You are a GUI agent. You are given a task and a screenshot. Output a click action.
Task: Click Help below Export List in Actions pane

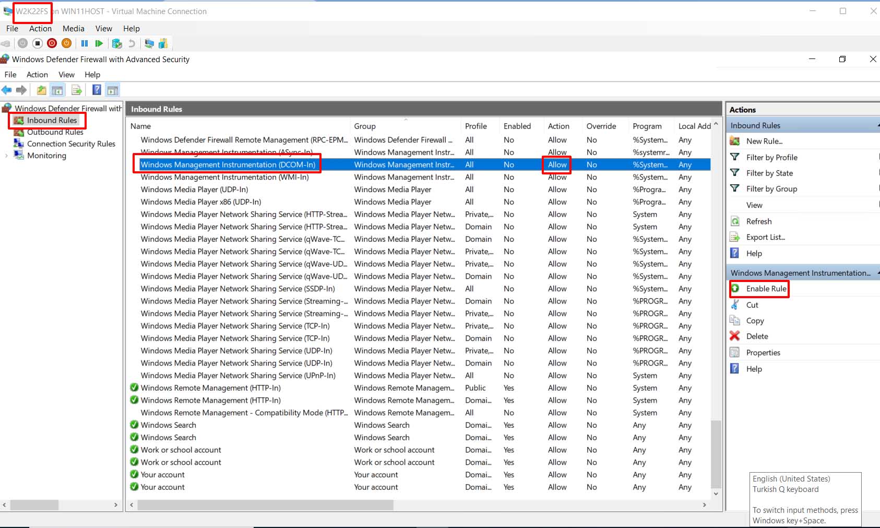754,253
